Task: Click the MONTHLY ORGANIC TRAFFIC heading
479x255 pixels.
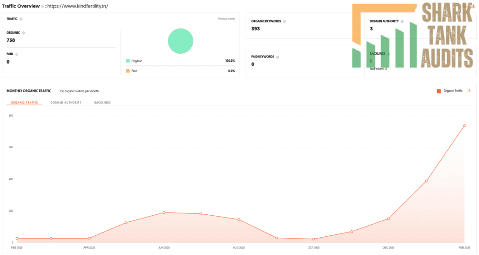Action: click(29, 91)
